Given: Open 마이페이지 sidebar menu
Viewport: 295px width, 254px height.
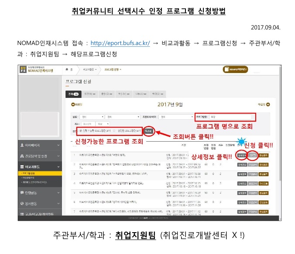Looking at the screenshot, I should tap(38, 145).
